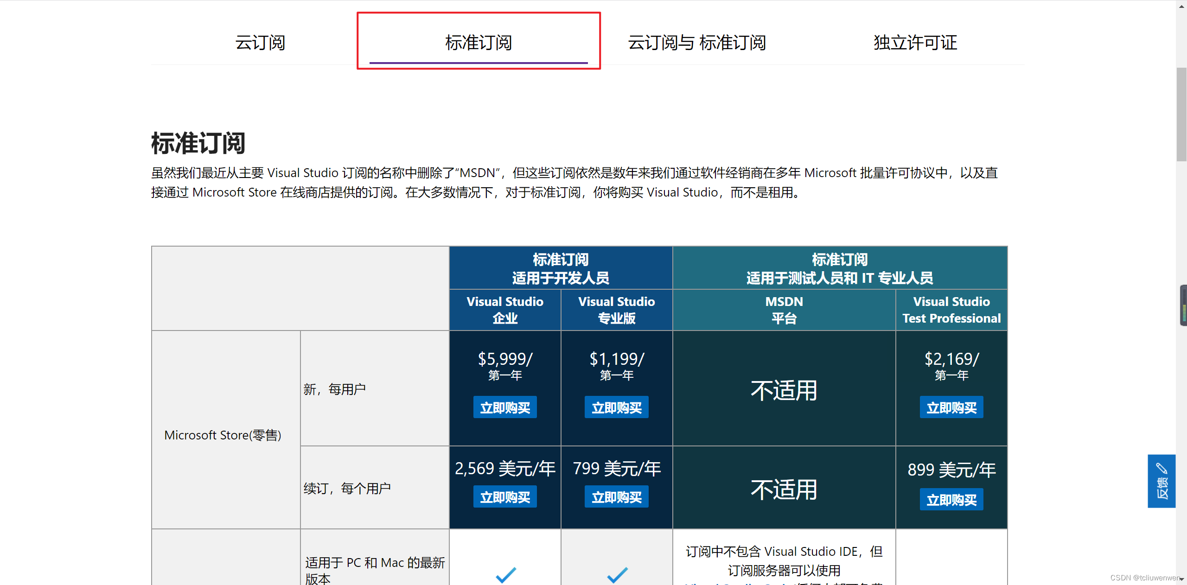This screenshot has width=1187, height=585.
Task: Click the vertical page scrollbar thumb
Action: (x=1181, y=114)
